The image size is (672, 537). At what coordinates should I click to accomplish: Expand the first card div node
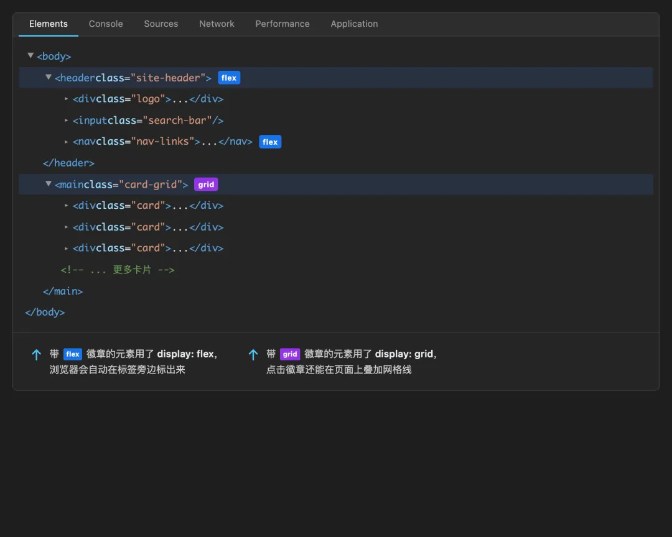[x=67, y=206]
